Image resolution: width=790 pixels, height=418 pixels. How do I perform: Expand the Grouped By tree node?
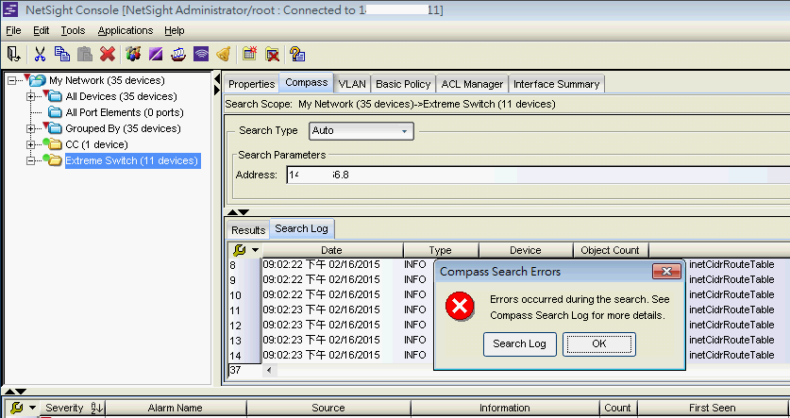tap(31, 128)
